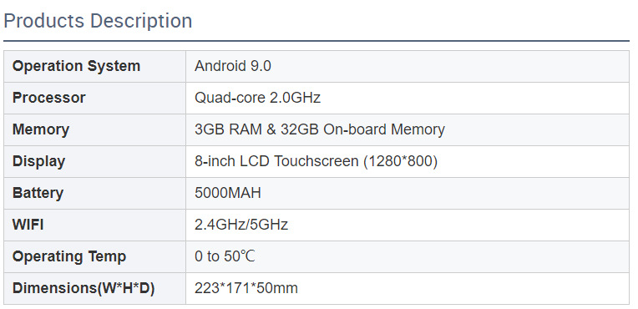Click the 0 to 50℃ value

(x=225, y=256)
